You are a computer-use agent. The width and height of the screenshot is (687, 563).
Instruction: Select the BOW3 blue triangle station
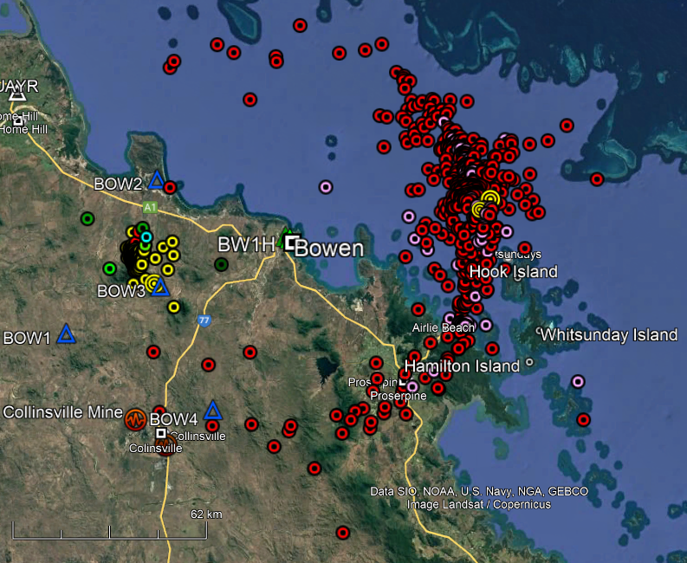click(x=159, y=287)
